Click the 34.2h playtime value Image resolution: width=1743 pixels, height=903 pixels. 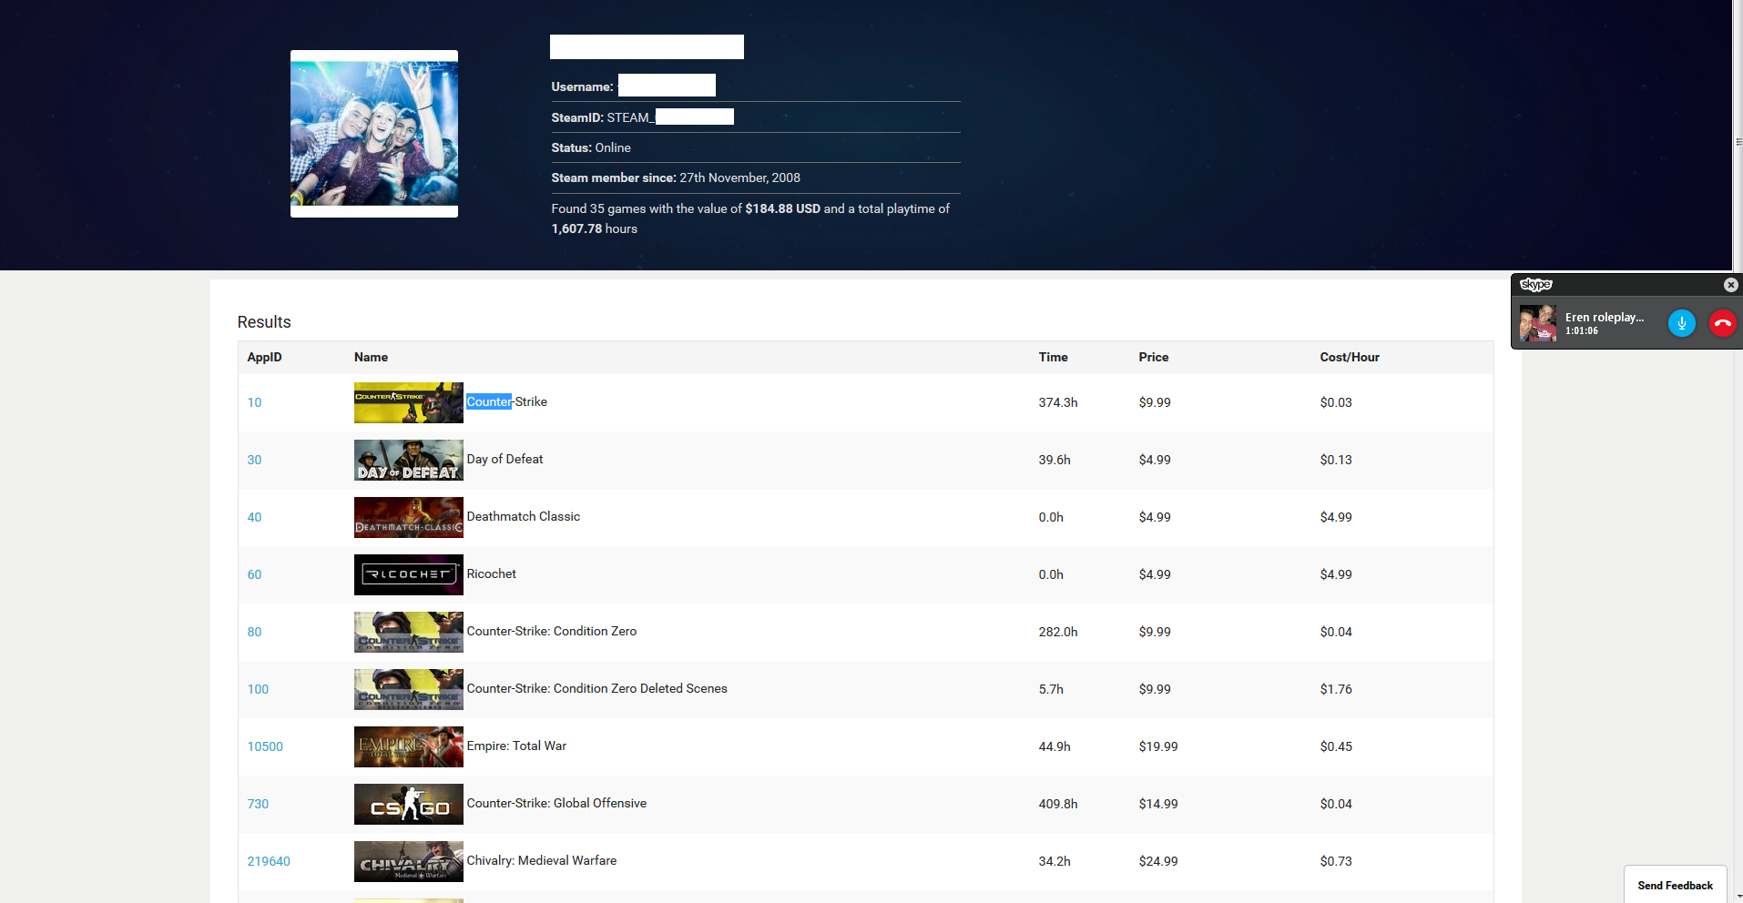1055,861
